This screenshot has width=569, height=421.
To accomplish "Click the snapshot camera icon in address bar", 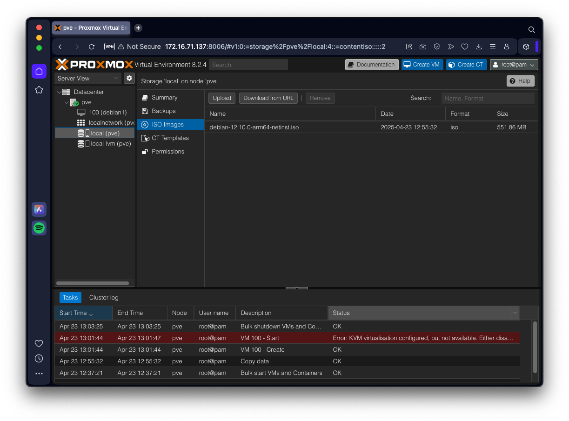I will point(423,47).
